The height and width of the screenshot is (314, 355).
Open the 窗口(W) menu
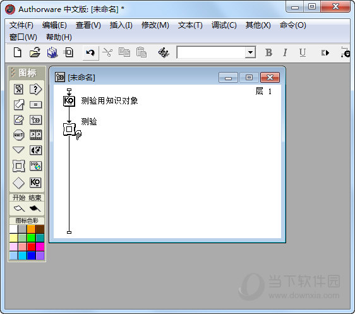tap(23, 37)
